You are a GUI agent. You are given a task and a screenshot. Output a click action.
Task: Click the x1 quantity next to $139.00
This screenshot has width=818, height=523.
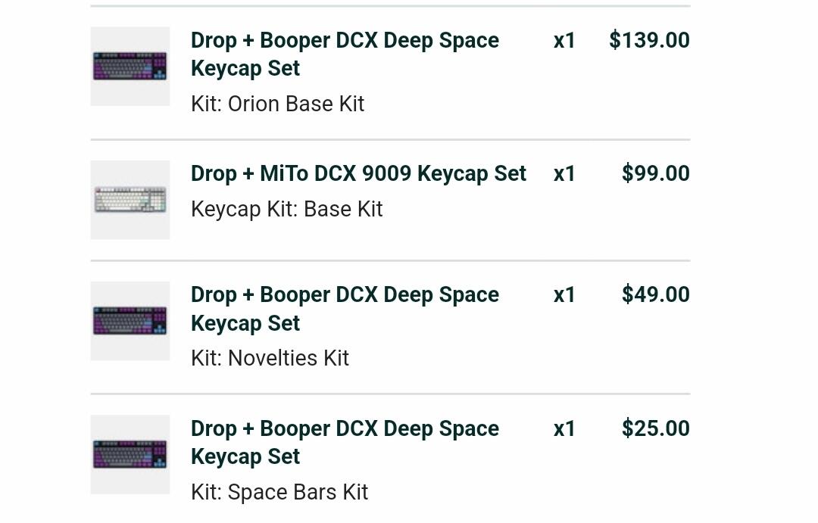point(564,41)
